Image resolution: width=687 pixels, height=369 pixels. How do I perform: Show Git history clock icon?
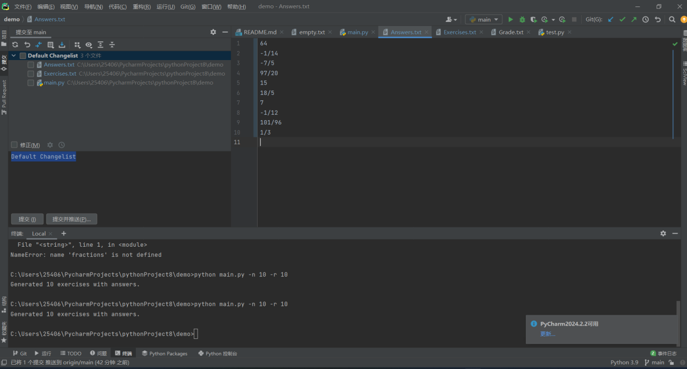pos(646,19)
